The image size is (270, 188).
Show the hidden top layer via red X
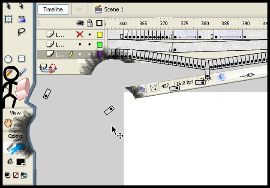pyautogui.click(x=79, y=35)
